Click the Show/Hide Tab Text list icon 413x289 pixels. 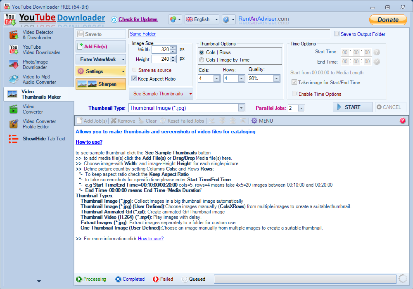point(13,139)
